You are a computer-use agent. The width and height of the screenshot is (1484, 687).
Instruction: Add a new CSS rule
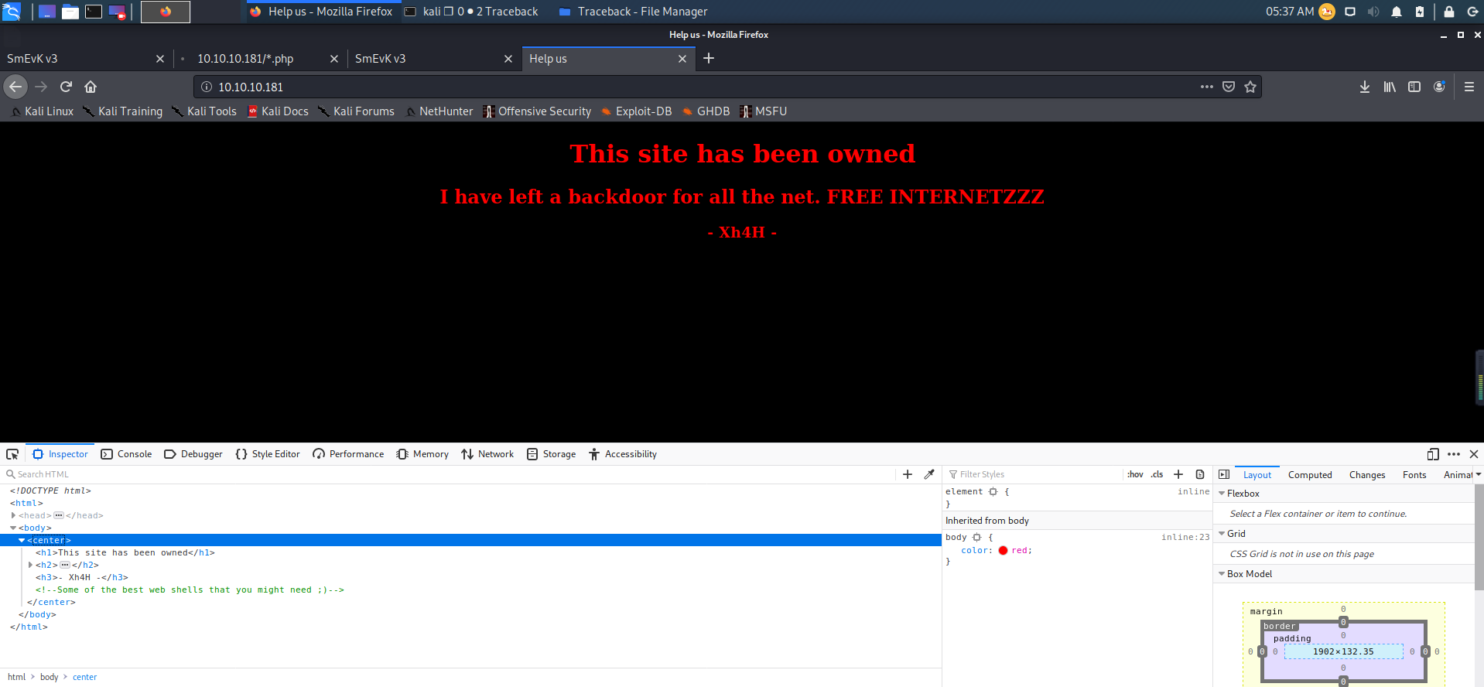1178,474
